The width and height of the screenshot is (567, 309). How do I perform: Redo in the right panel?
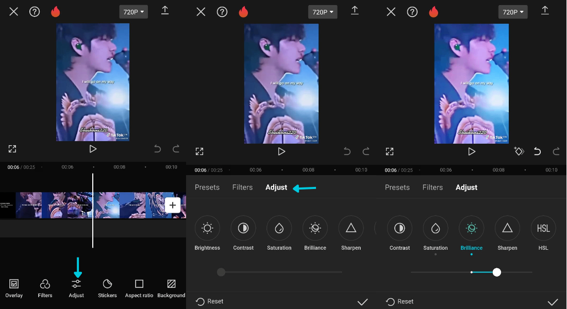[x=556, y=151]
